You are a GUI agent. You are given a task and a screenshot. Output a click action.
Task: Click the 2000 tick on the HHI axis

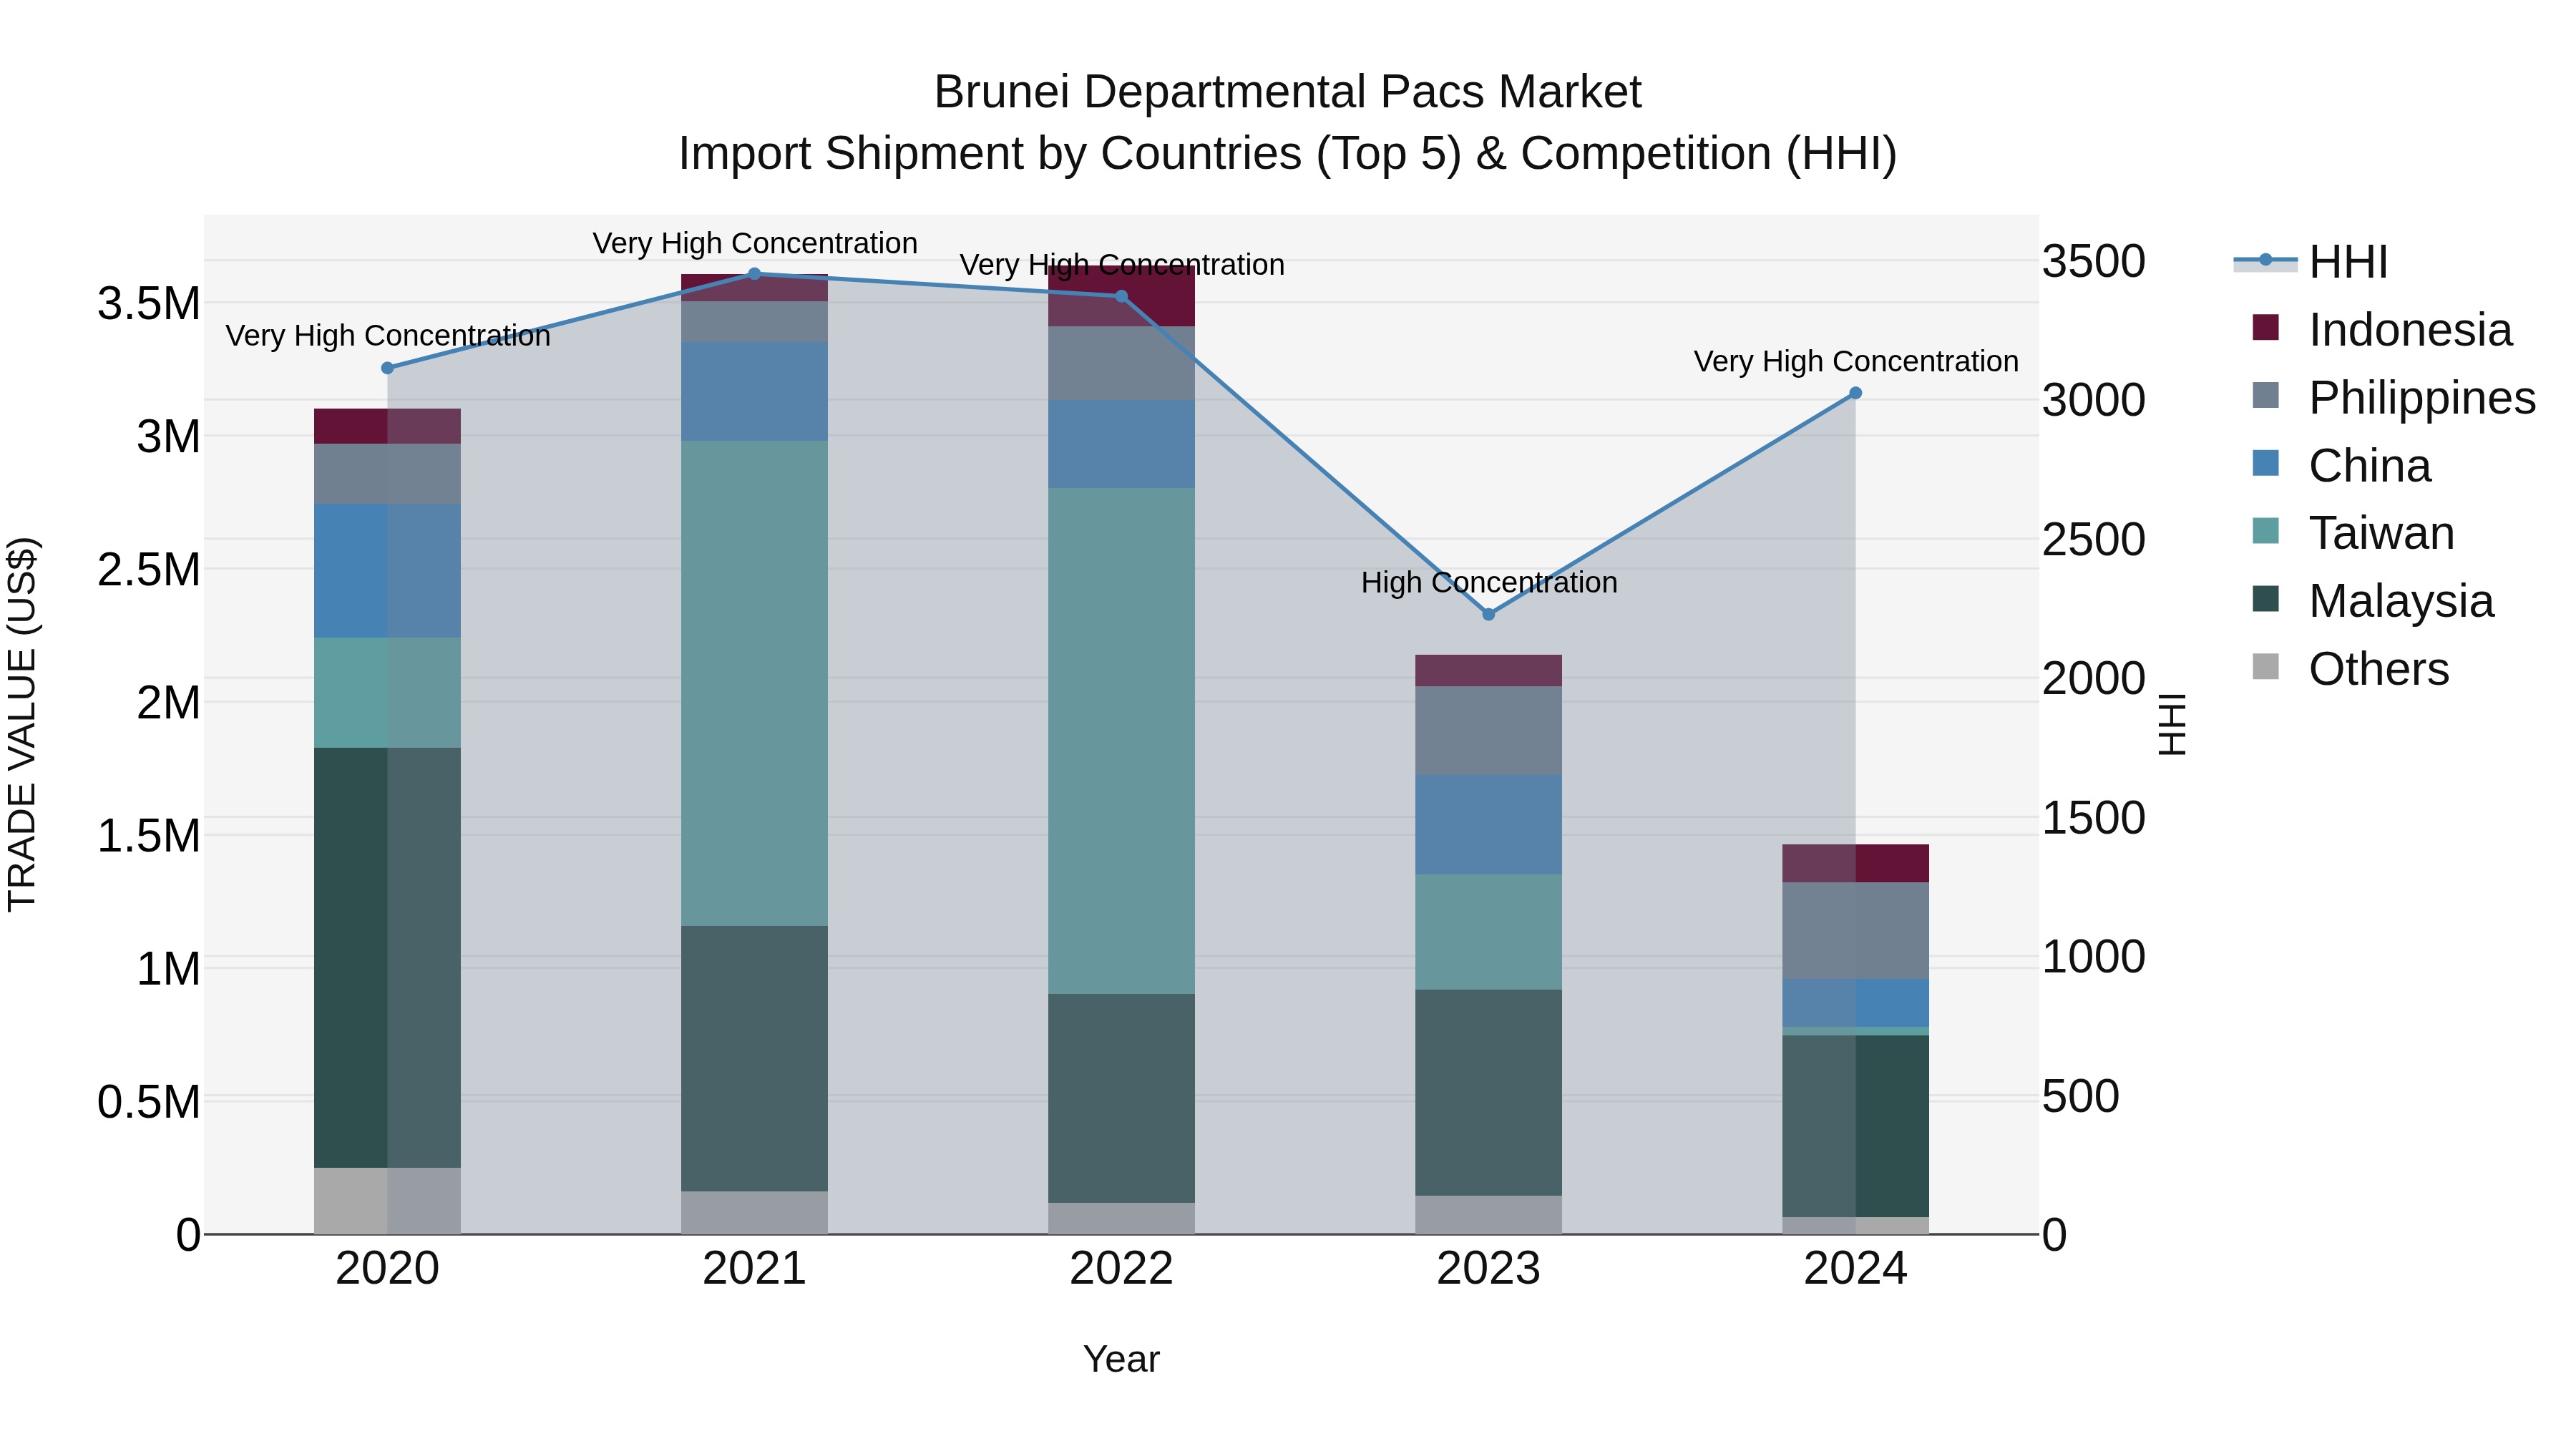[x=2094, y=679]
